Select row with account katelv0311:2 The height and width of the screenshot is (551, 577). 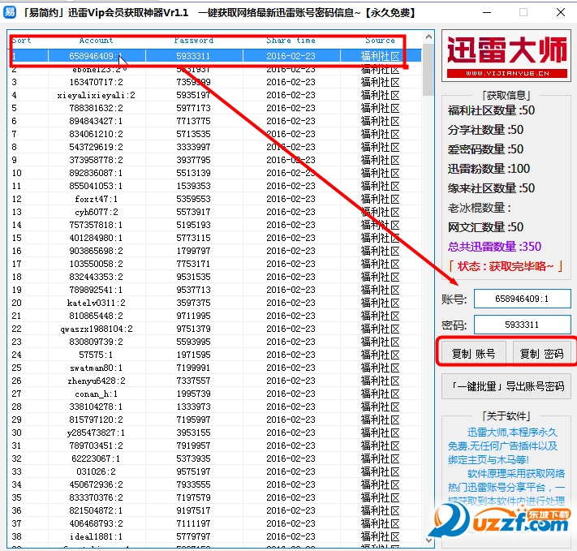point(214,303)
